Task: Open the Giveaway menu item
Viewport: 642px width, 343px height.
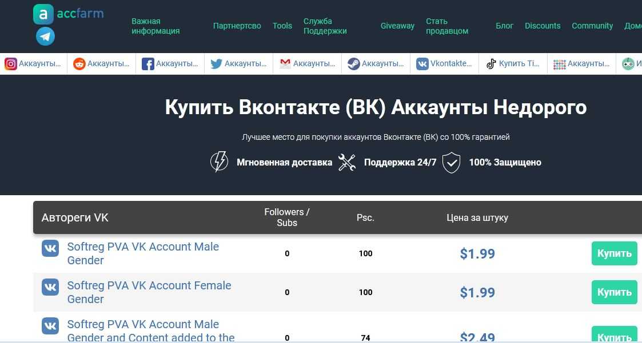Action: (397, 26)
